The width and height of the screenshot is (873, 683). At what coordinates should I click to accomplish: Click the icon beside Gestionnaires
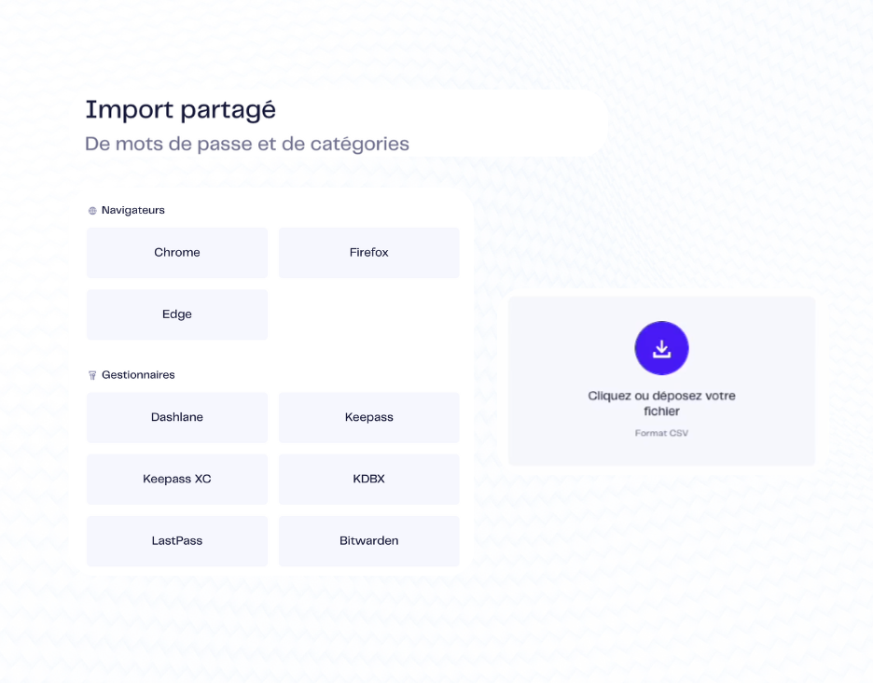pos(92,375)
